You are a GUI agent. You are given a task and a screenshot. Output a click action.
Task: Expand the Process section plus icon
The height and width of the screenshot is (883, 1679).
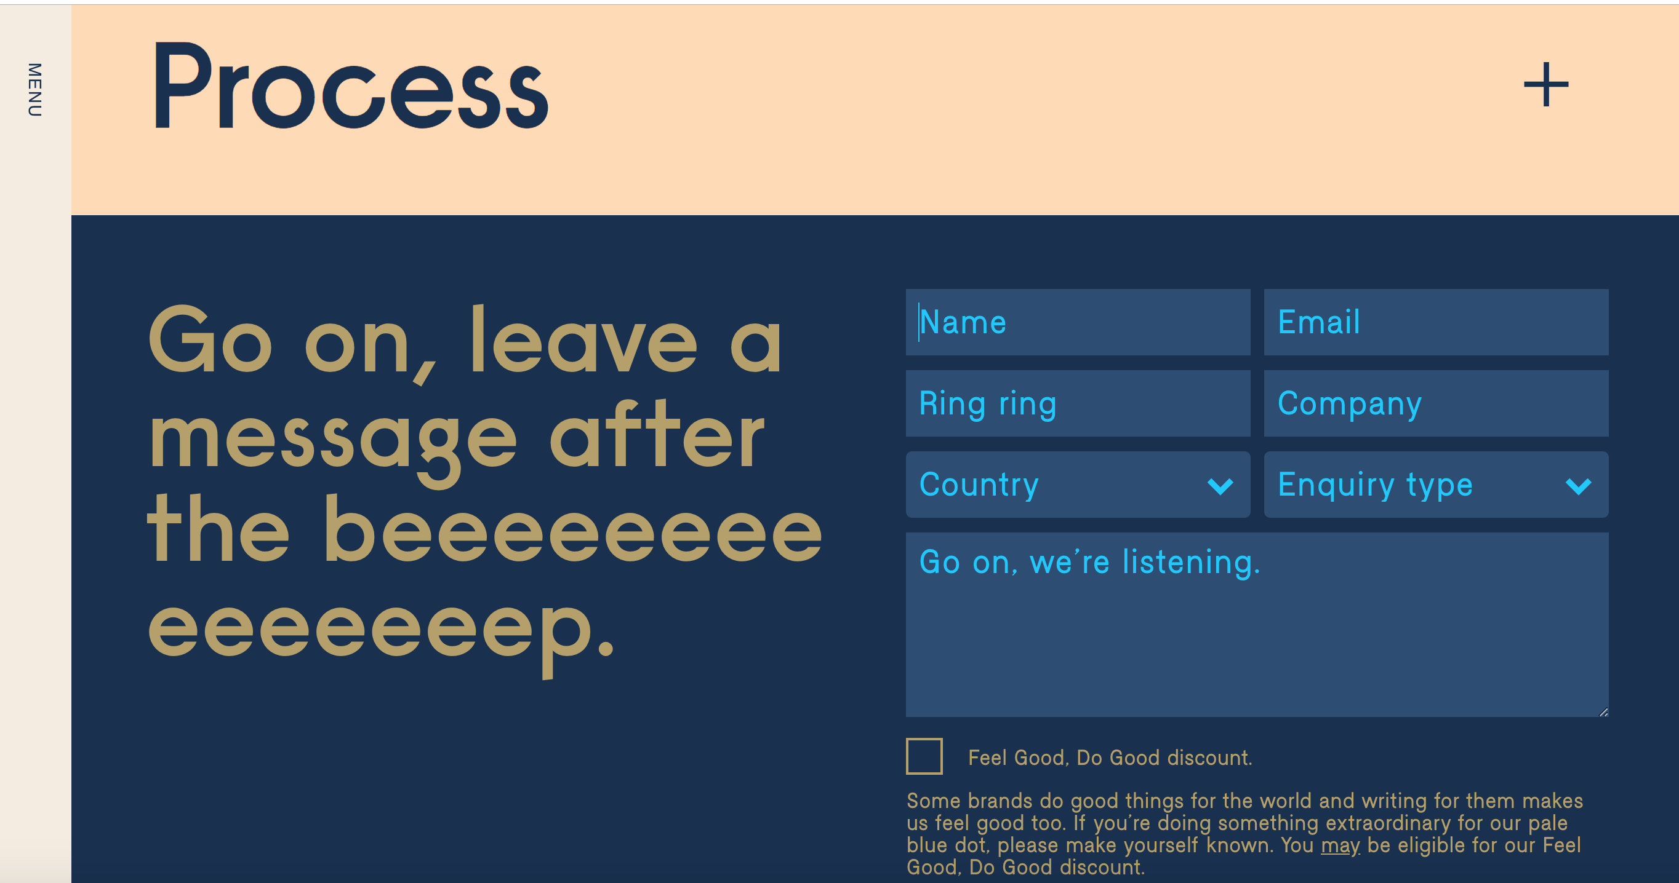click(x=1545, y=85)
